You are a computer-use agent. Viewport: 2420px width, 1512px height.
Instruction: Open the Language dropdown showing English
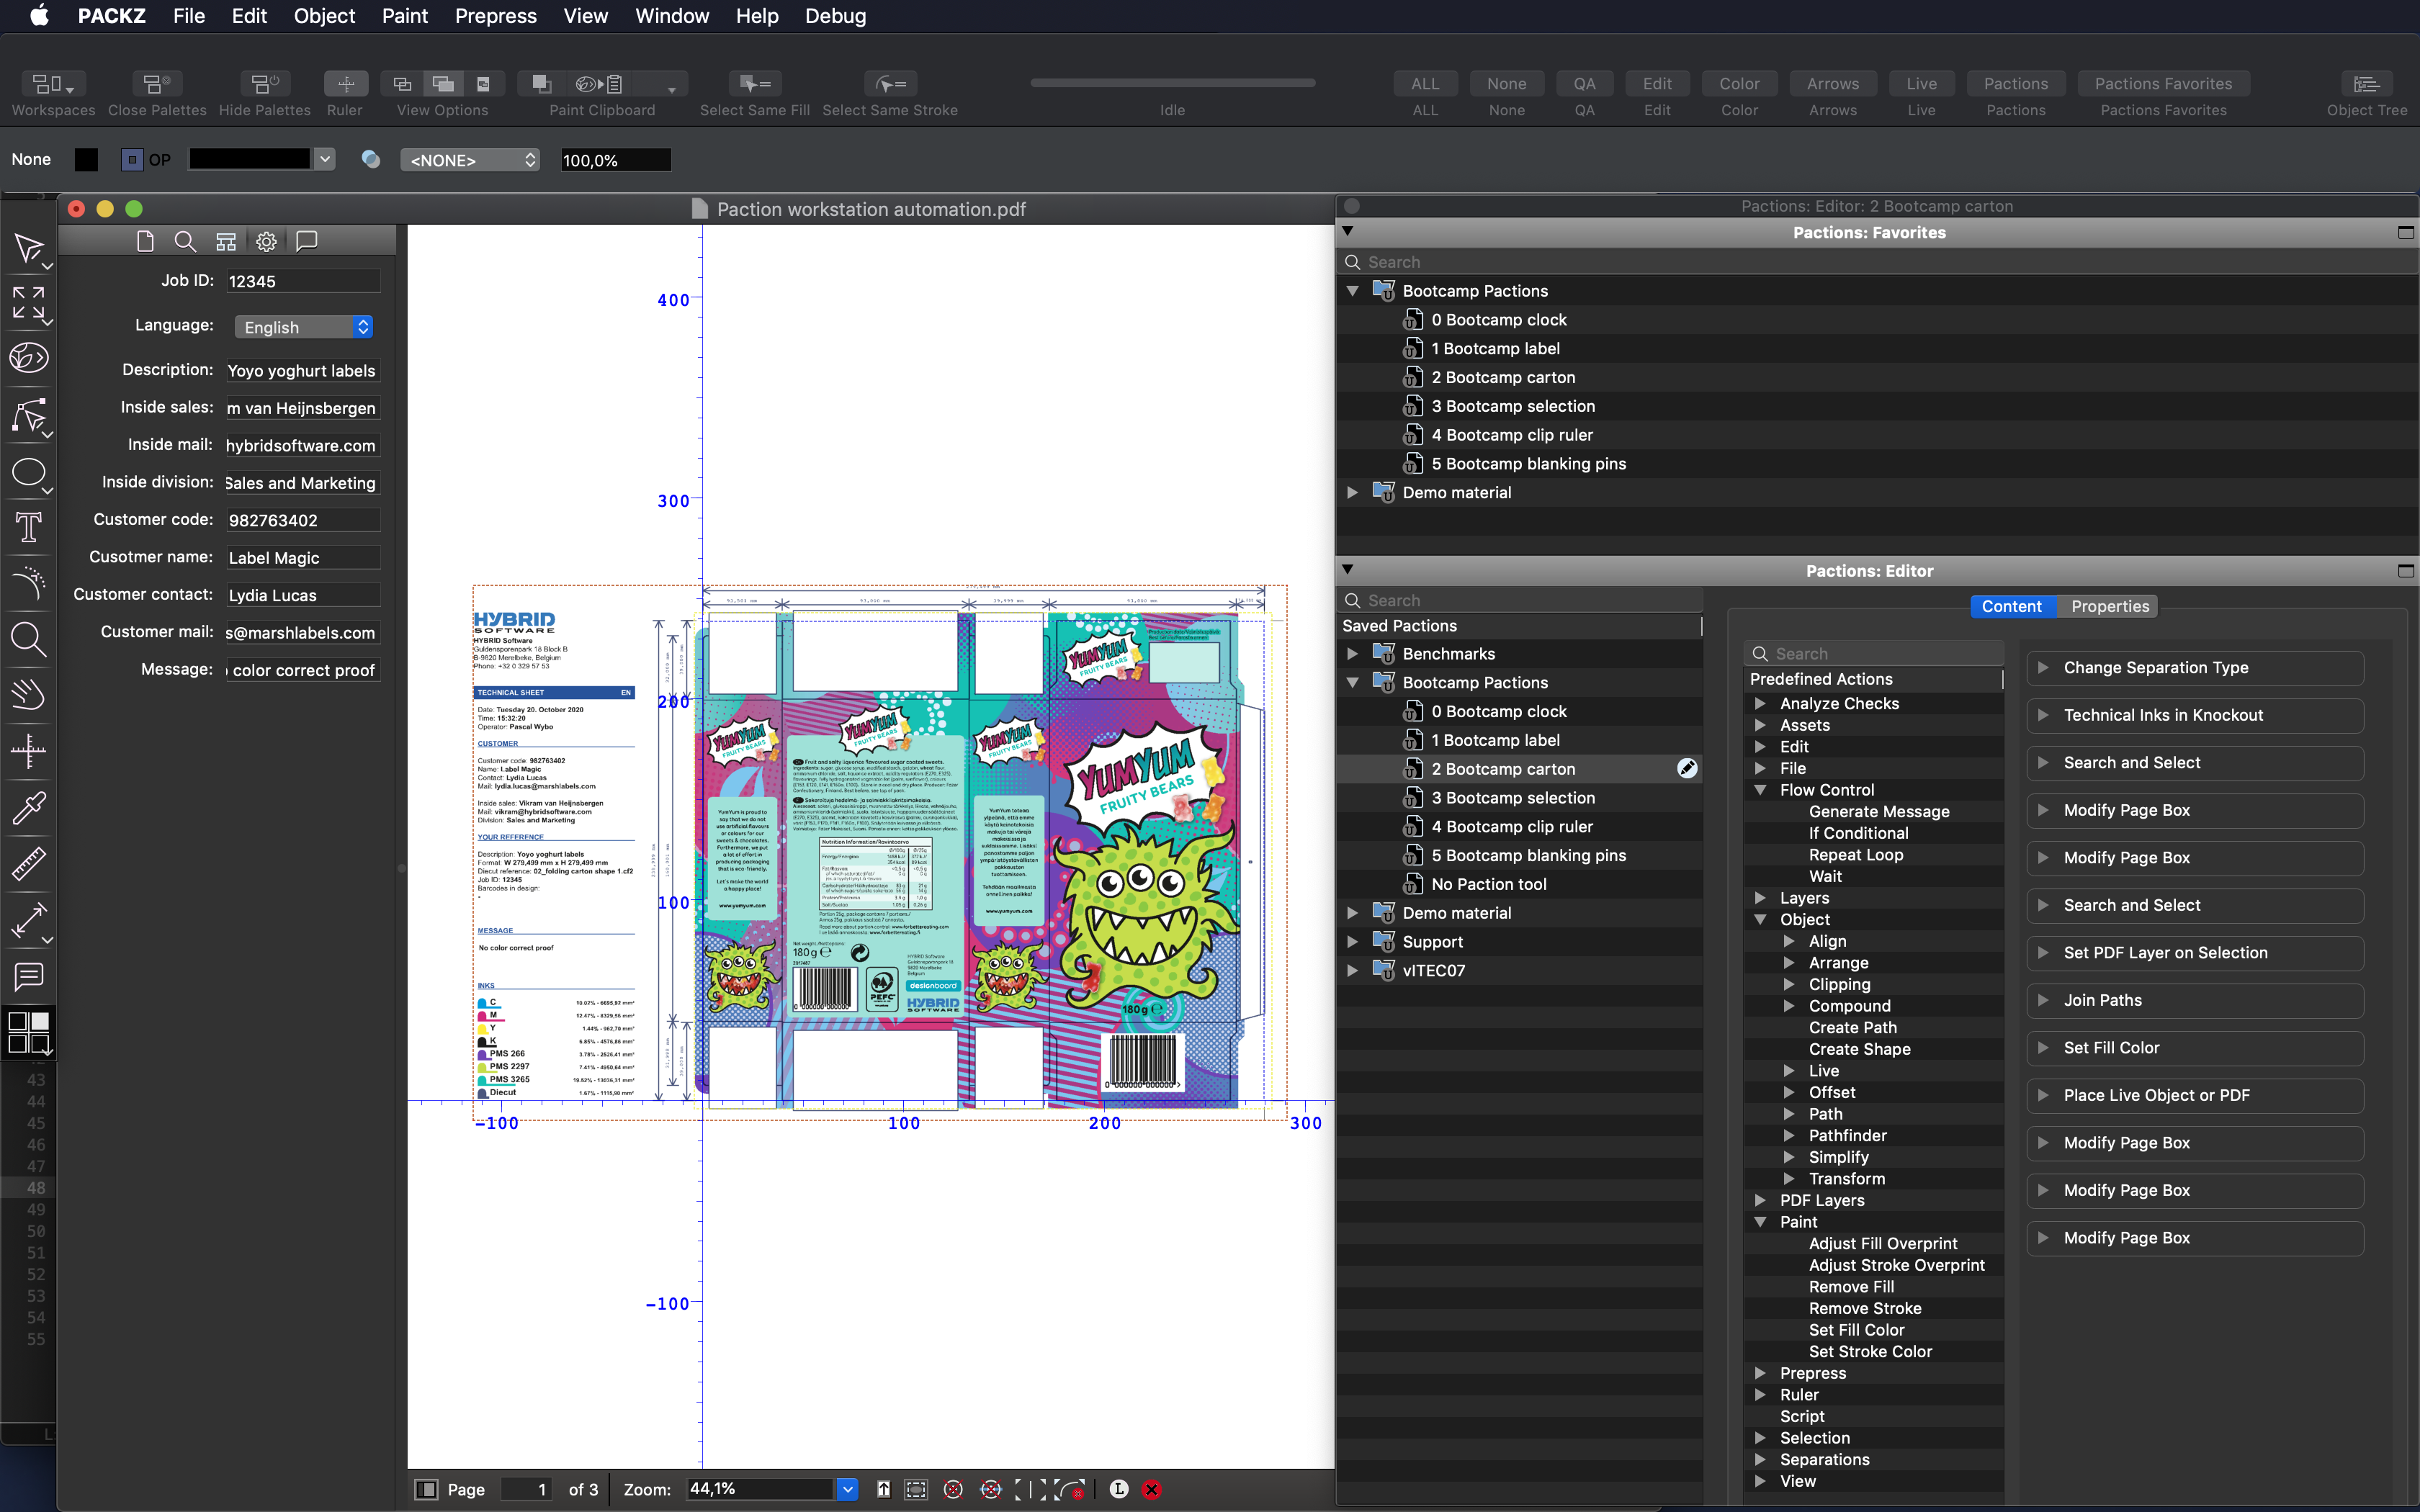[x=305, y=327]
